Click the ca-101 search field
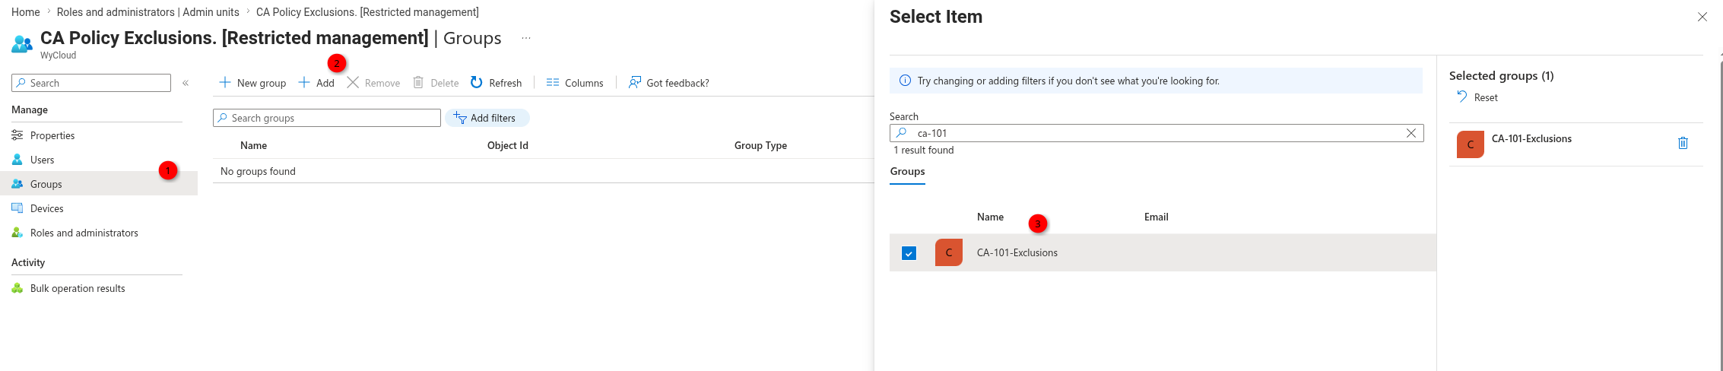 [x=1157, y=133]
